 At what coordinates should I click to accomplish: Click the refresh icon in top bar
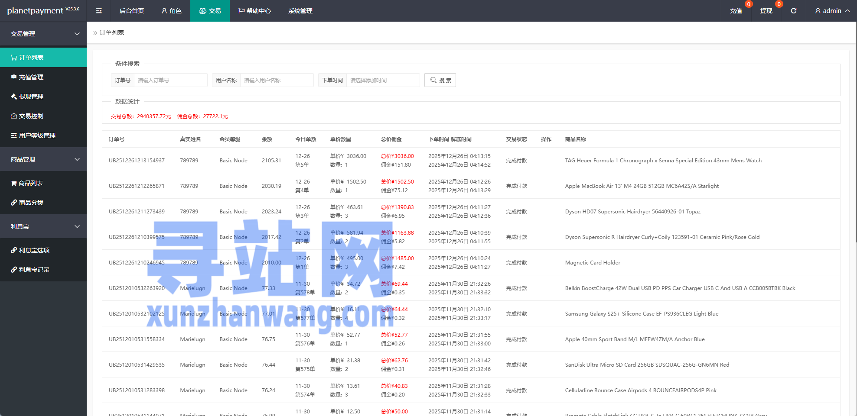click(x=793, y=11)
